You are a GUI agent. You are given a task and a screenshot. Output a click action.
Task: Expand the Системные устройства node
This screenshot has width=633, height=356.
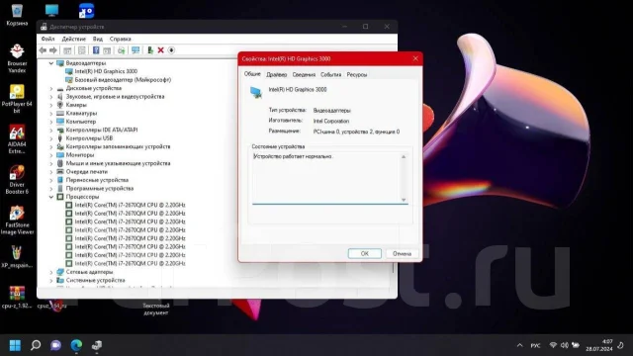[51, 281]
